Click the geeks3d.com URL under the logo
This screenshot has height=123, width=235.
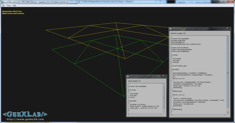pos(25,119)
